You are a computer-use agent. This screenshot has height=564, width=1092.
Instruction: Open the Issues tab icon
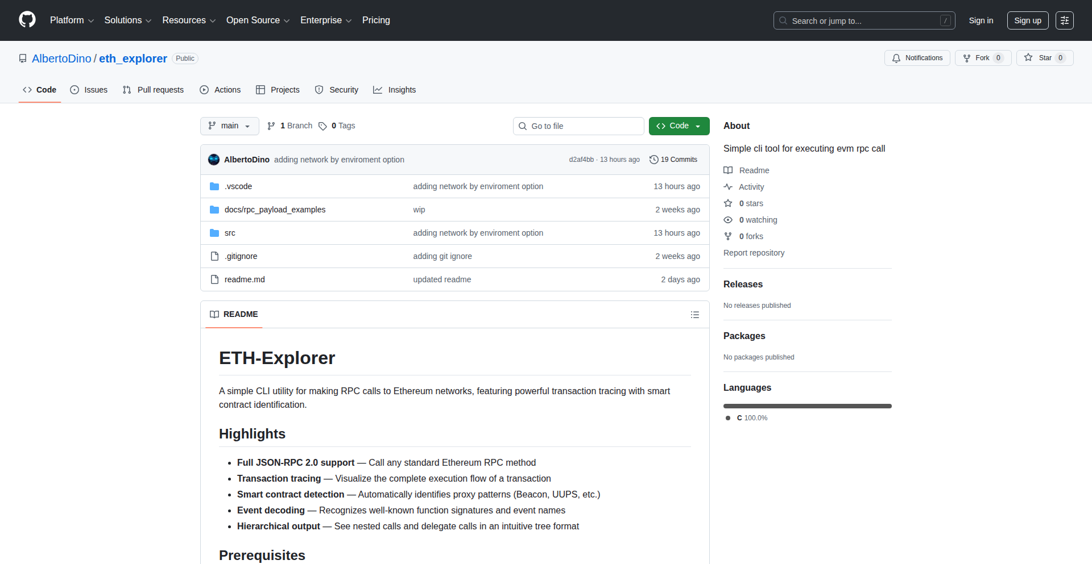click(75, 90)
